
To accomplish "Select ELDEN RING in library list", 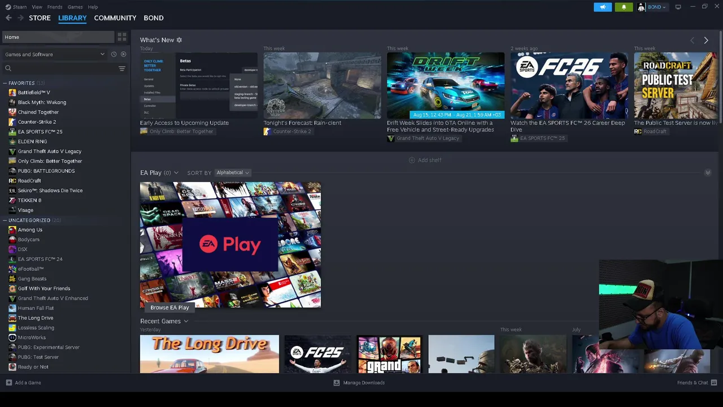I will point(32,141).
